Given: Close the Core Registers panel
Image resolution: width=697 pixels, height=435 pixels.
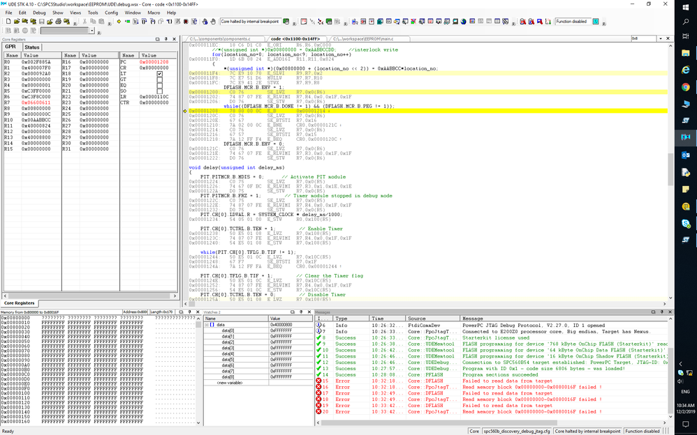Looking at the screenshot, I should [x=175, y=39].
